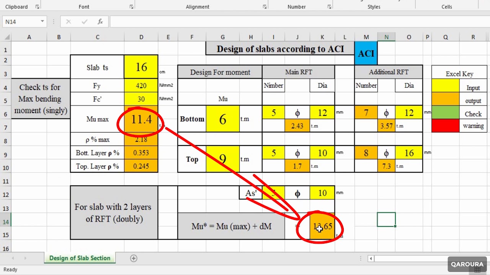Screen dimensions: 490x275
Task: Click the title Design of slabs according to ACI
Action: 280,49
